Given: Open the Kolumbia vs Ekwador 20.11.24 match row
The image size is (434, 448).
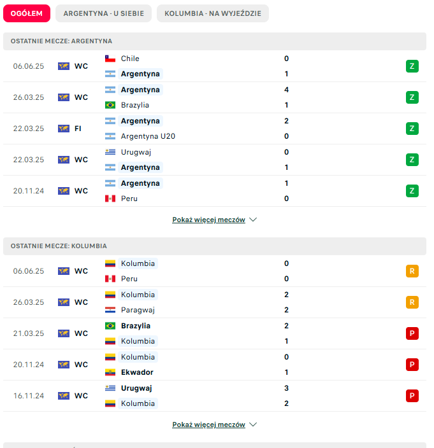Looking at the screenshot, I should click(x=215, y=365).
